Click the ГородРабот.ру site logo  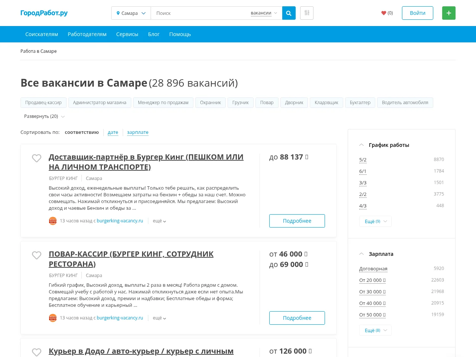point(44,13)
